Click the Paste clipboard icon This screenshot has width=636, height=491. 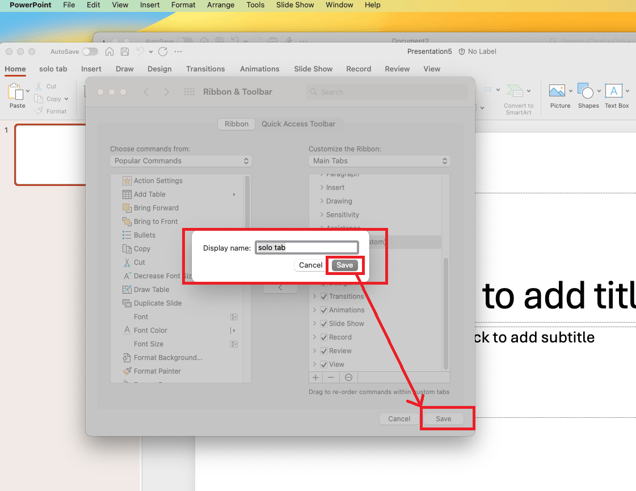coord(15,92)
